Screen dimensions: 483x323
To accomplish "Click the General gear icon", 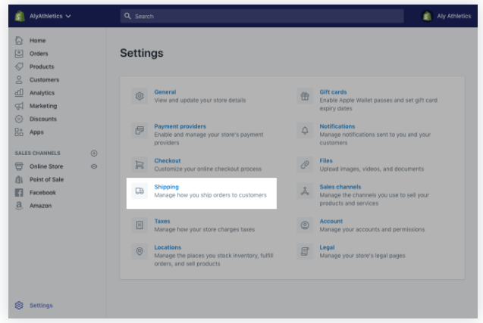I will coord(140,96).
